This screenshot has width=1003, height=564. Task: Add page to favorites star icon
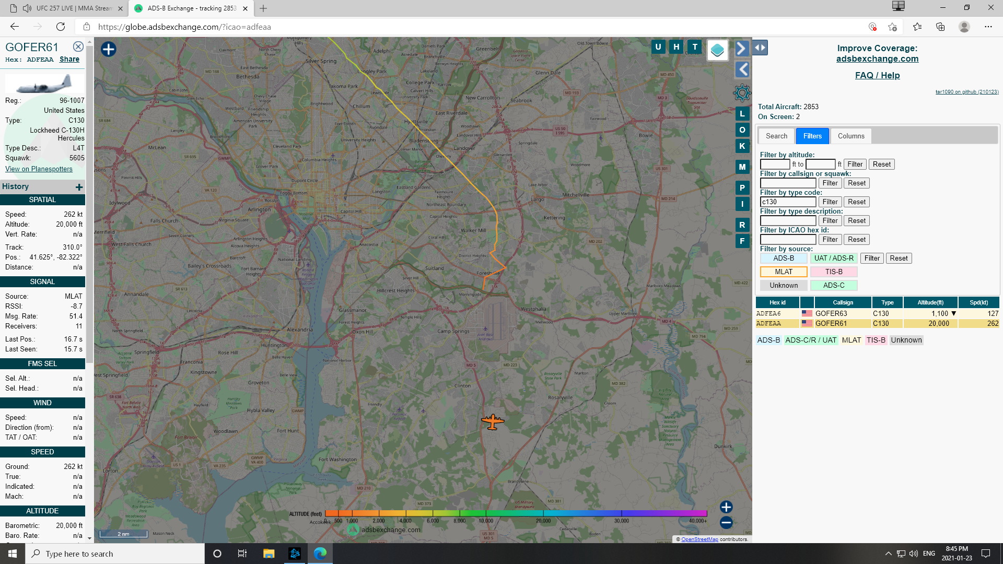point(892,27)
